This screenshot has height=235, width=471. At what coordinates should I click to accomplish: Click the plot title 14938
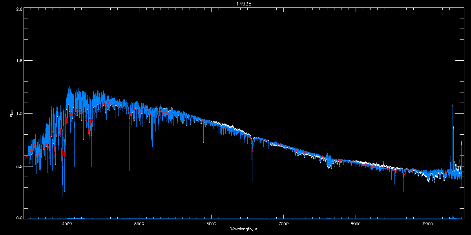click(243, 4)
